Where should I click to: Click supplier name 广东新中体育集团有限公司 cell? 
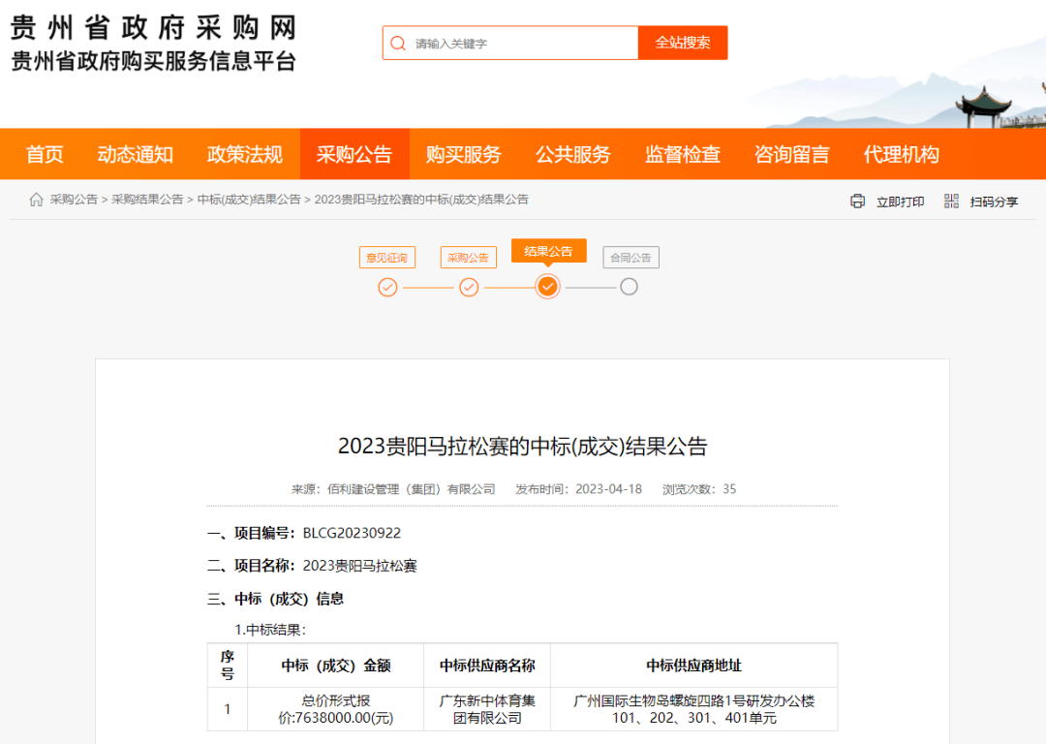[487, 709]
